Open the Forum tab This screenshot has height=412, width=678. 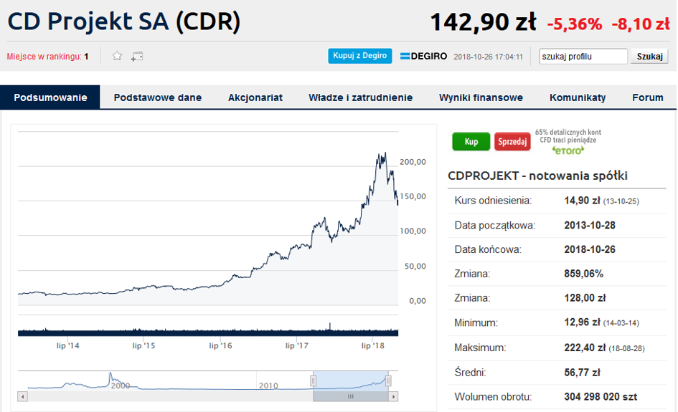tap(647, 97)
